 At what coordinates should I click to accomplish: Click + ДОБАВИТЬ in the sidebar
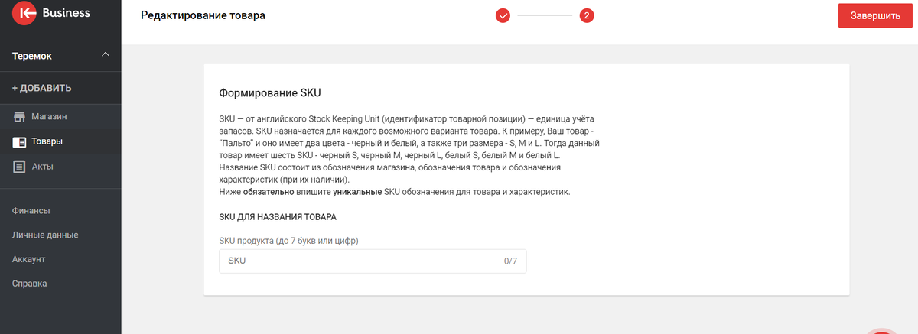42,88
